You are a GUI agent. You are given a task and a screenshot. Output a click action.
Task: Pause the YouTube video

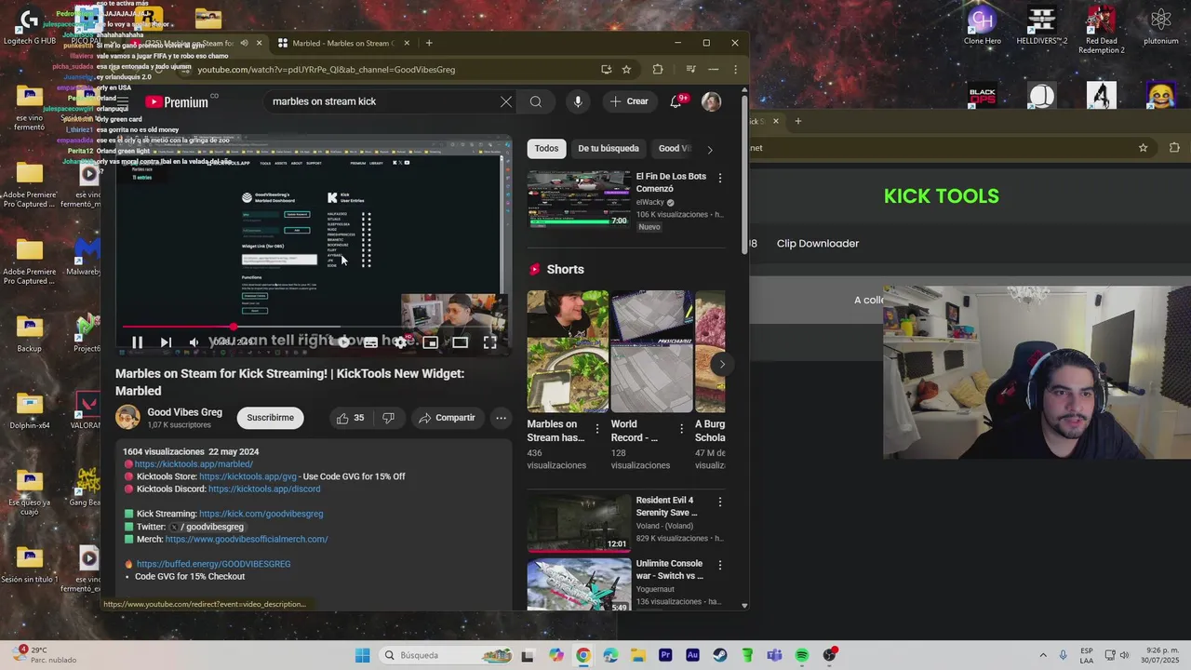point(137,342)
